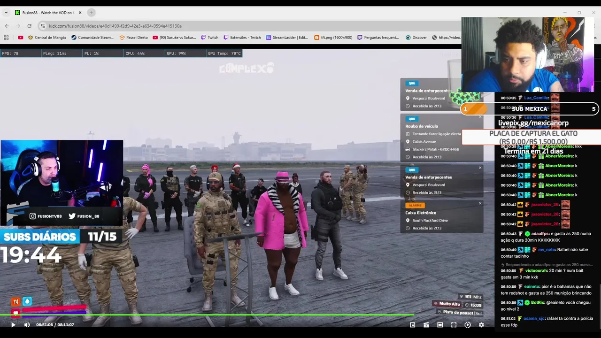Screen dimensions: 601x338
Task: Go back in the browser
Action: click(x=7, y=26)
